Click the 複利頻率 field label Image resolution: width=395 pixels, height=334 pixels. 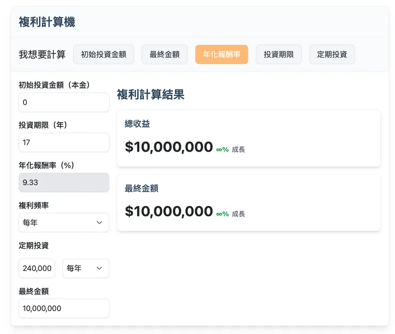coord(34,205)
